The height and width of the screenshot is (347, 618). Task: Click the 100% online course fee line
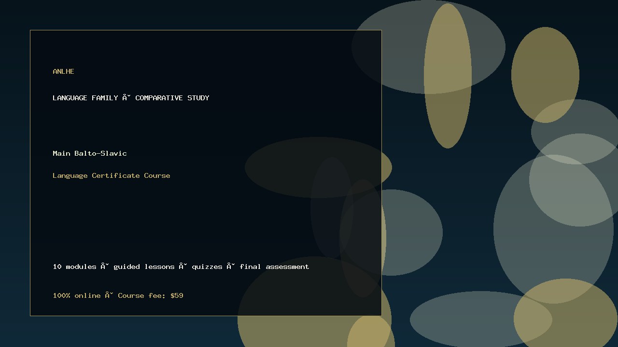pyautogui.click(x=118, y=295)
